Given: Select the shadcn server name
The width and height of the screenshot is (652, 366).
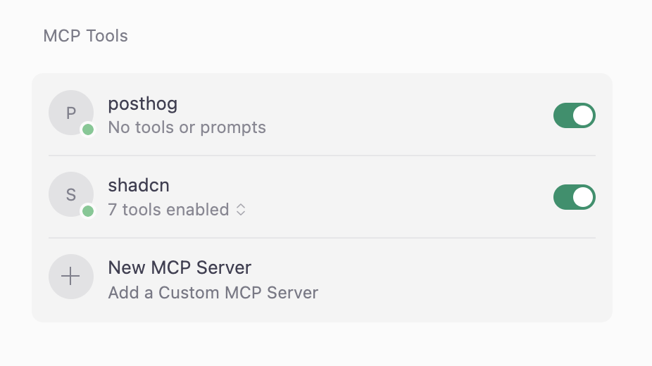Looking at the screenshot, I should click(139, 186).
